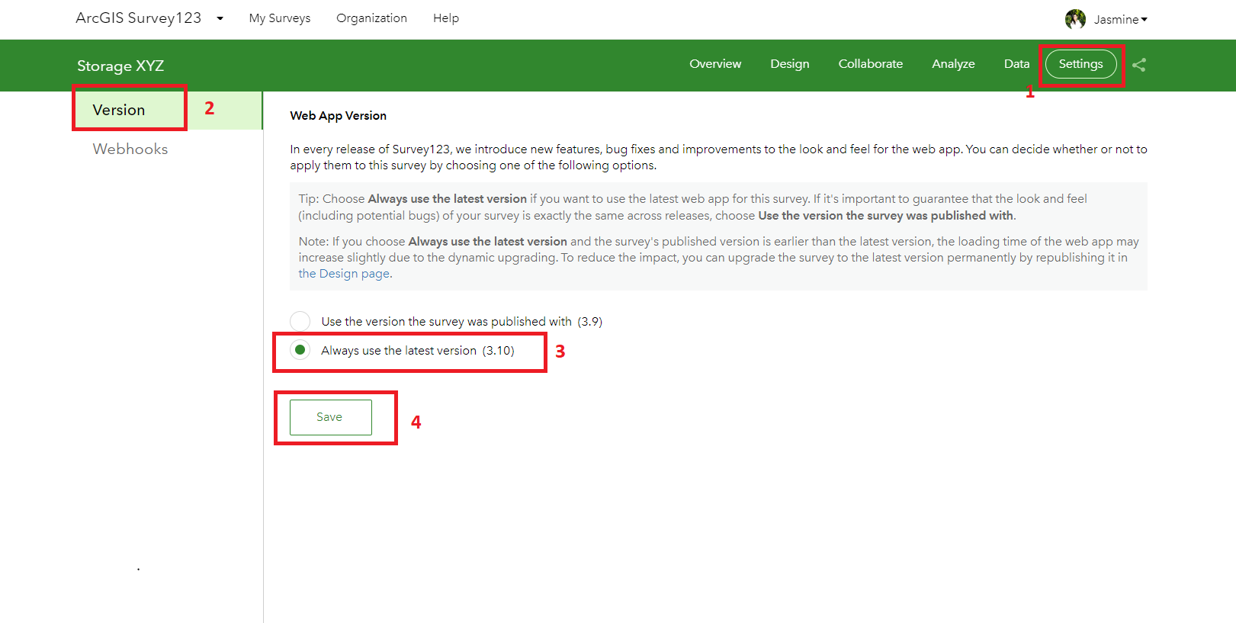This screenshot has height=623, width=1236.
Task: Open the Help menu item
Action: [x=446, y=18]
